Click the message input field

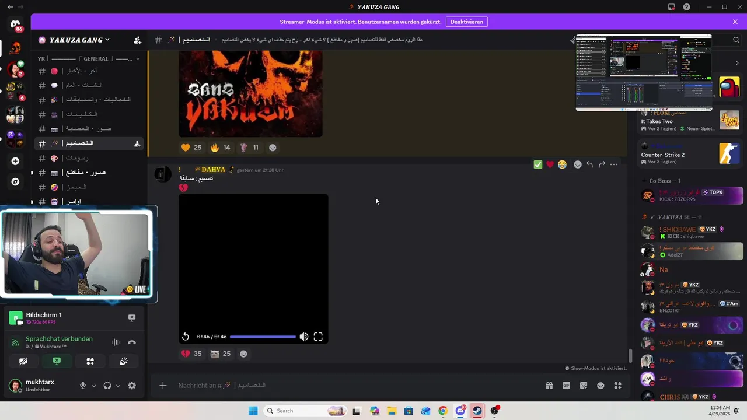click(350, 386)
